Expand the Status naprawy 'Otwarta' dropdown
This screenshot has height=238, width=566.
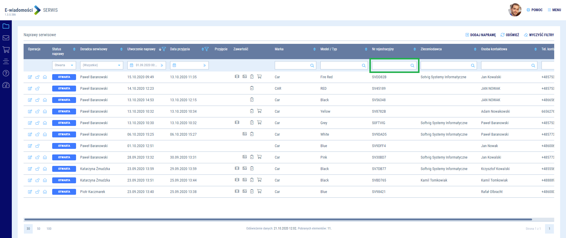64,65
